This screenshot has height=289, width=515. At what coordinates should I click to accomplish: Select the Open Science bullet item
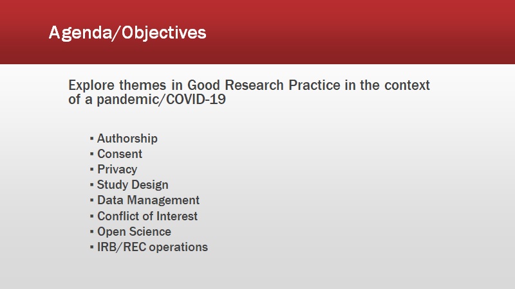pos(134,232)
